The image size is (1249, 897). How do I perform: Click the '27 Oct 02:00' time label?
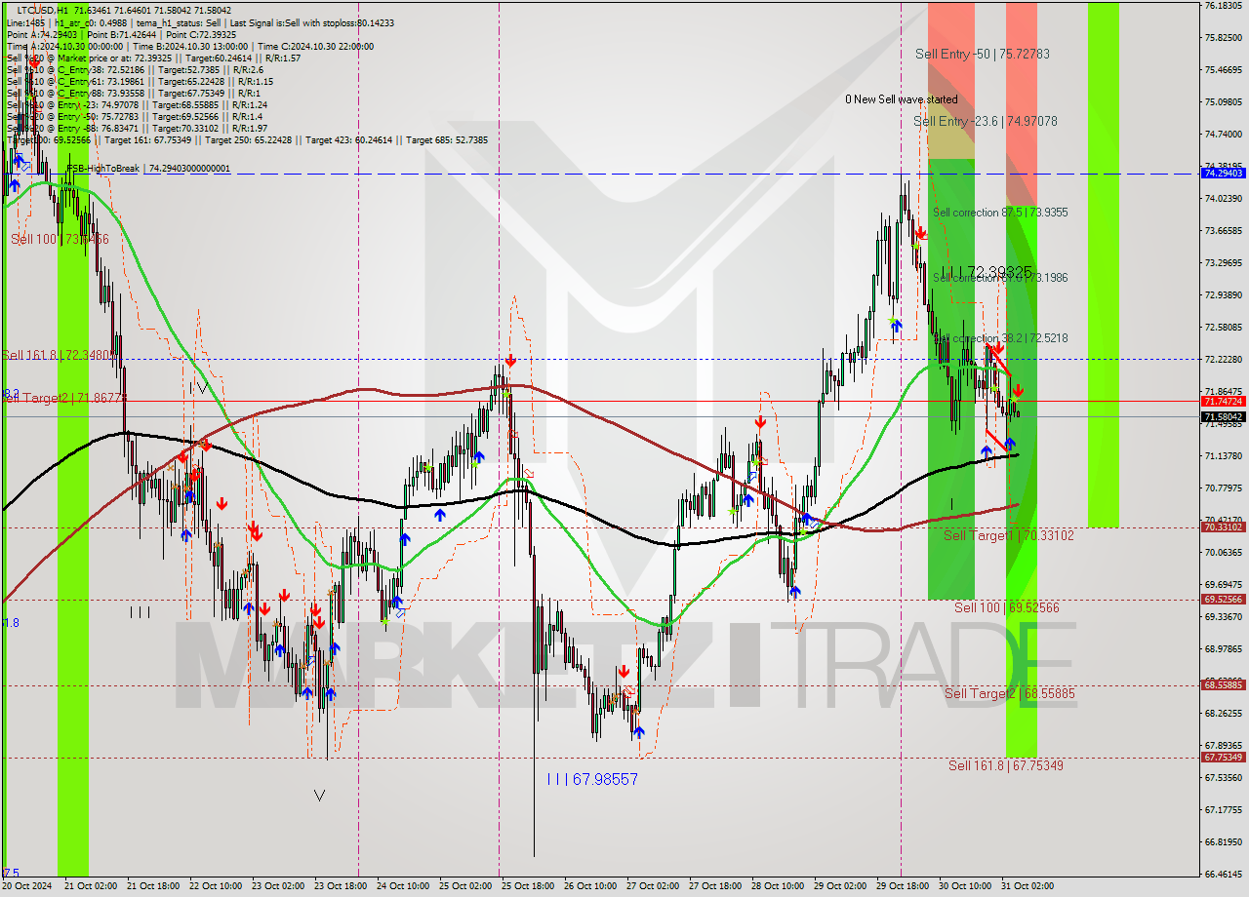click(653, 886)
